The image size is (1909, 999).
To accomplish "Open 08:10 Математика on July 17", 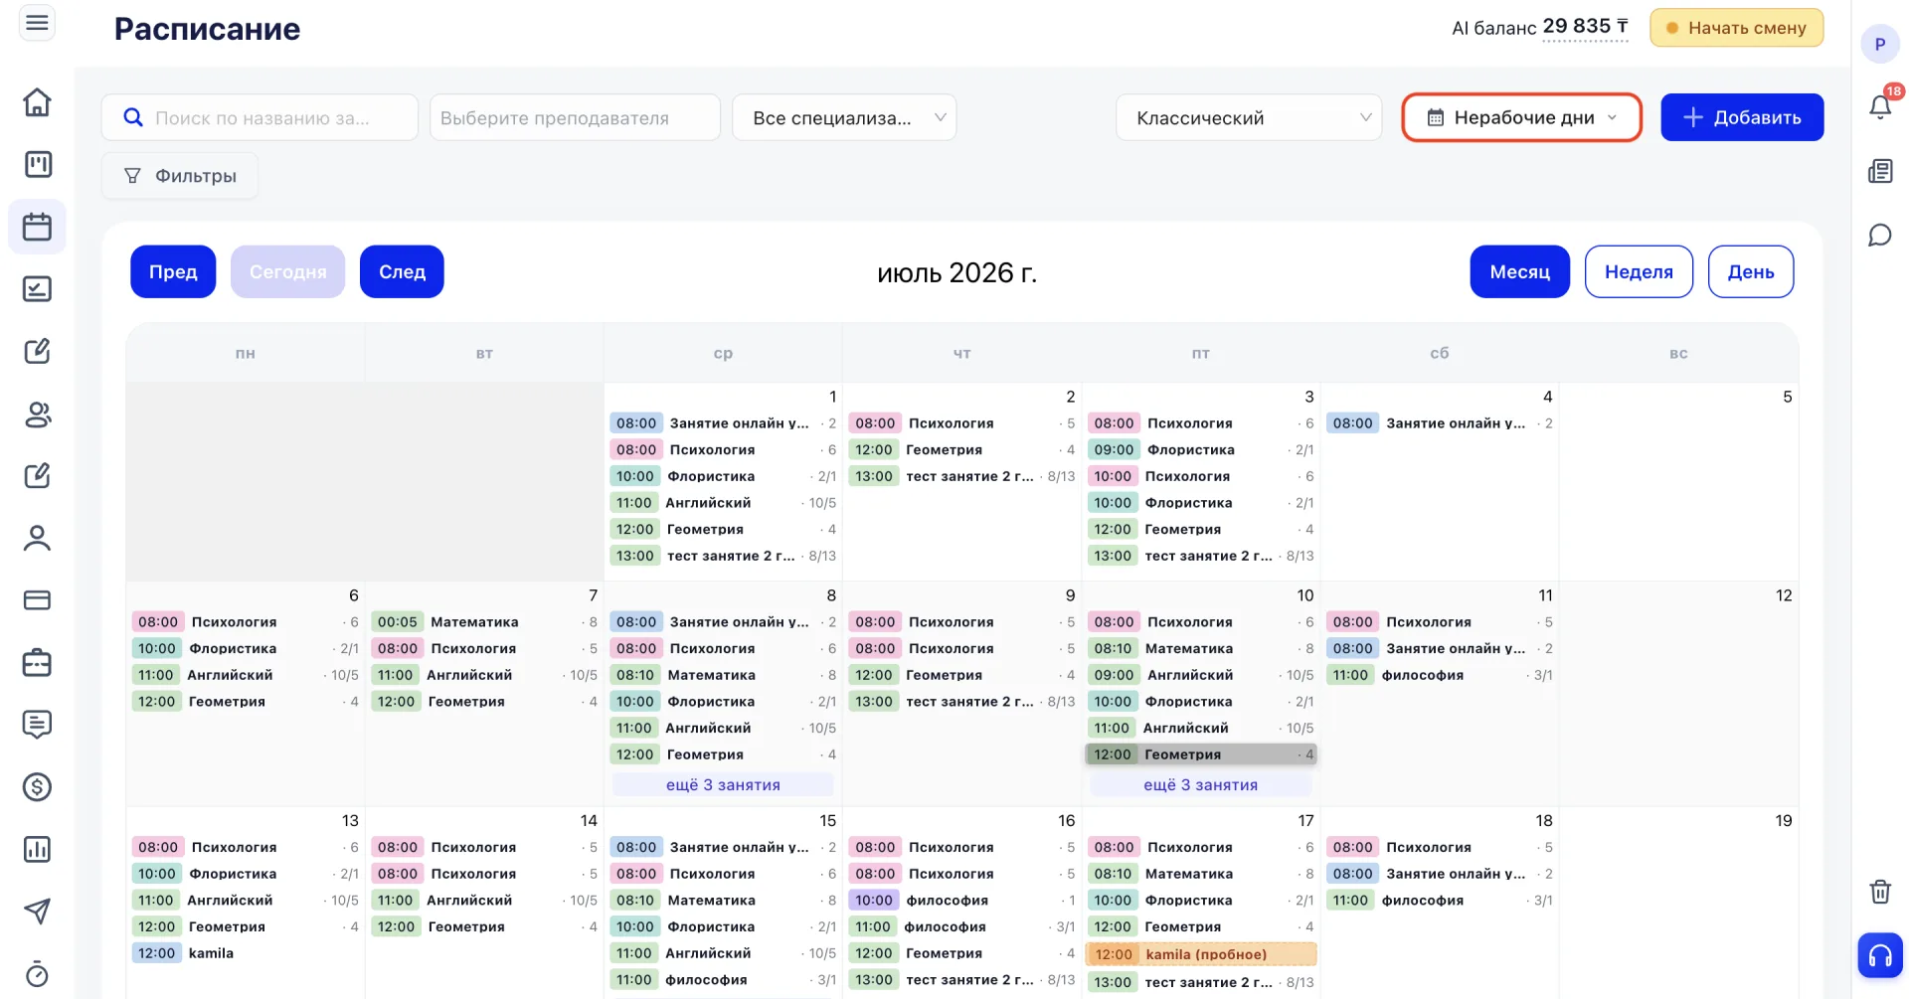I will pos(1201,873).
